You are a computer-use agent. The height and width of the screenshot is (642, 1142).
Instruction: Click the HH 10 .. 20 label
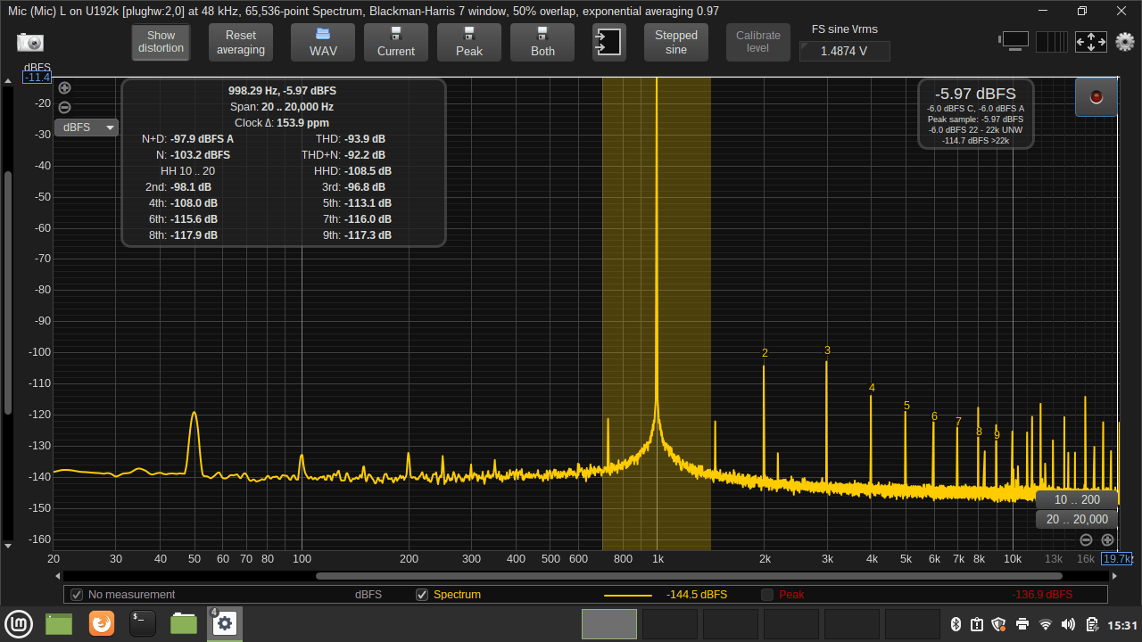coord(187,171)
